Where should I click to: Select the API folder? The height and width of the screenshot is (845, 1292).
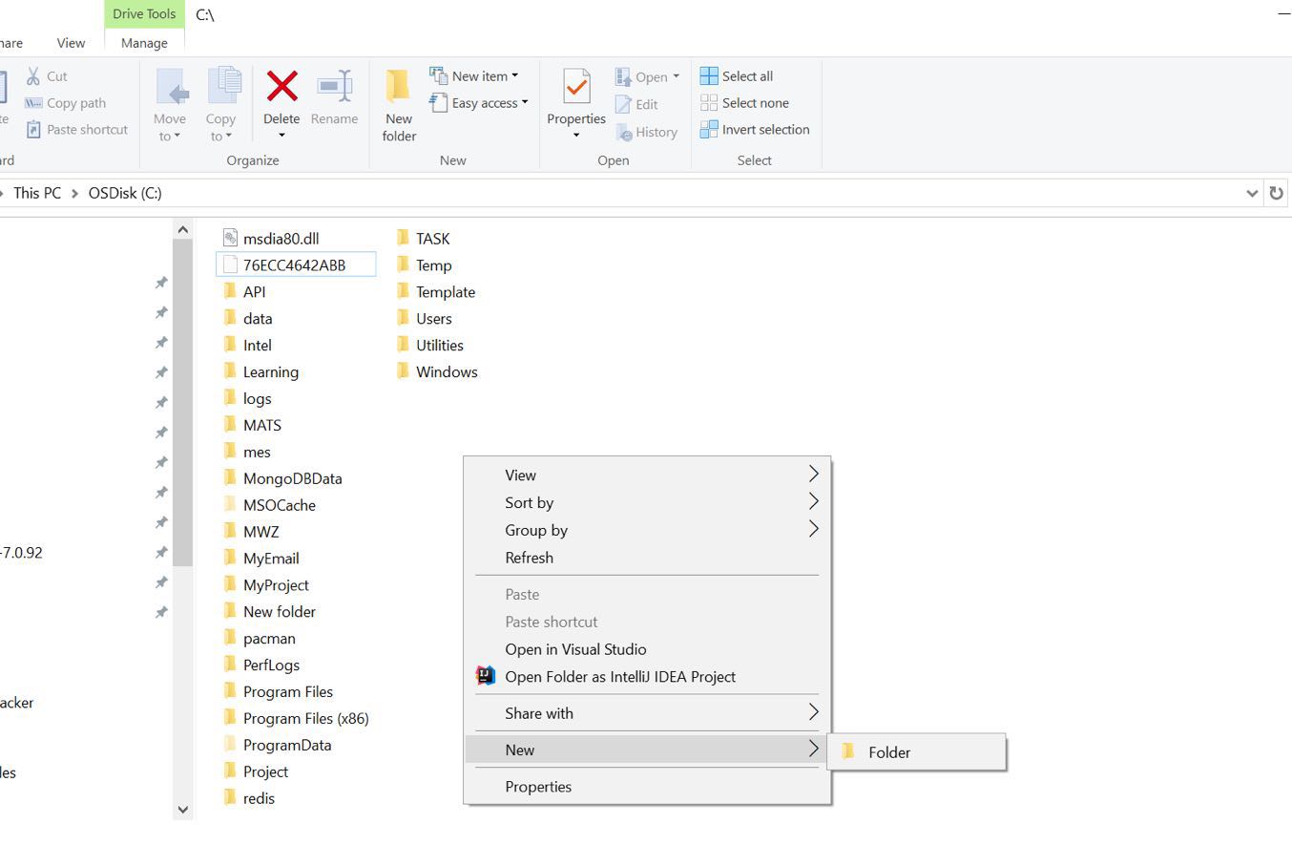[243, 292]
